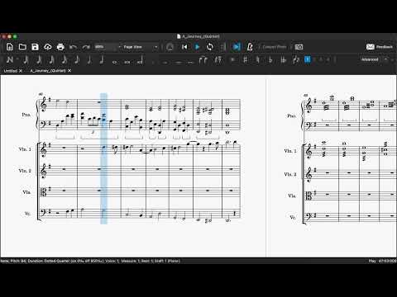Select the Vc. label on the first page
397x297 pixels.
pos(27,214)
